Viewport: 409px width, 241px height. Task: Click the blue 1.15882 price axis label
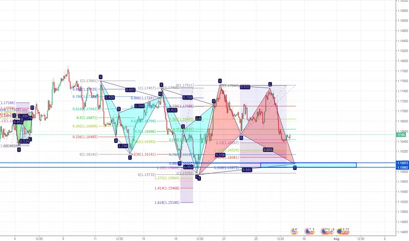click(x=402, y=167)
